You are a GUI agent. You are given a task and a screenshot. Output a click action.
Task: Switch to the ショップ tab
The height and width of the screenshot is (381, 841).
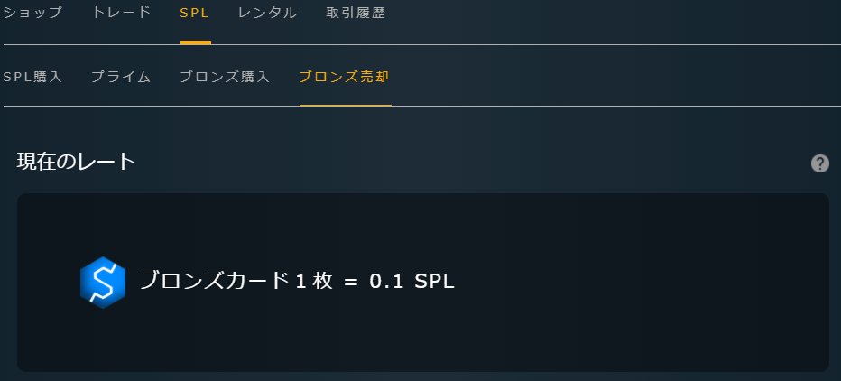[32, 13]
